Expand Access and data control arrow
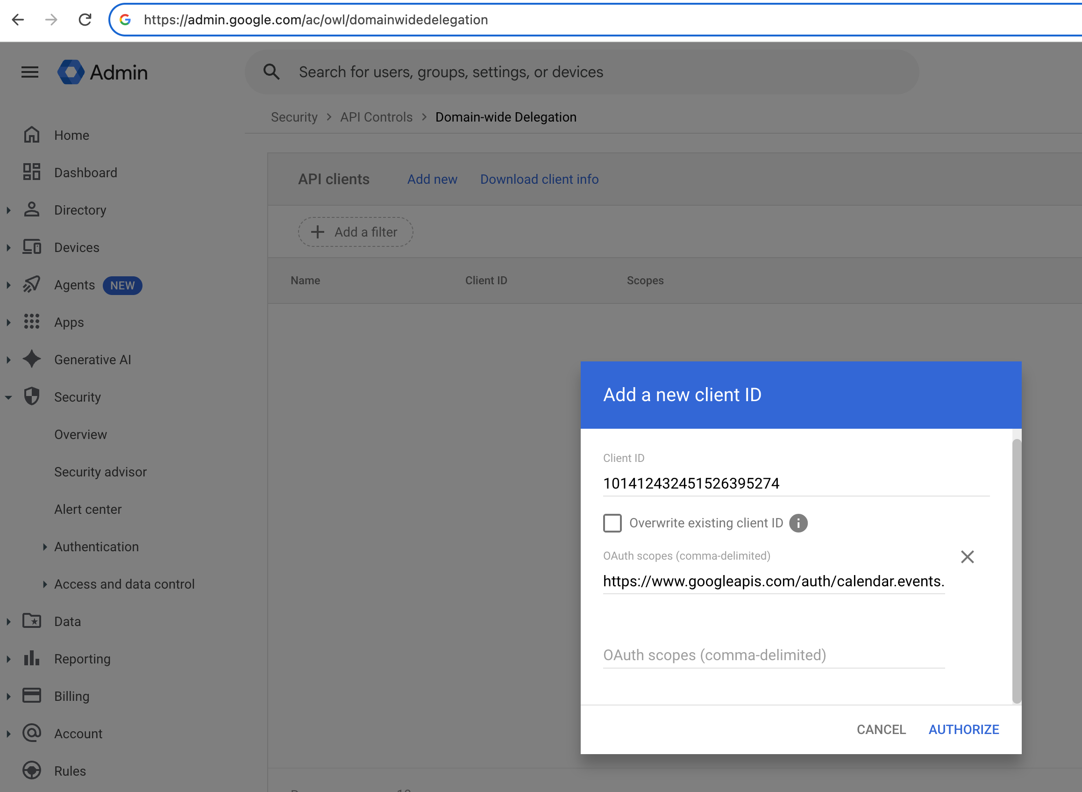This screenshot has height=792, width=1082. coord(44,584)
